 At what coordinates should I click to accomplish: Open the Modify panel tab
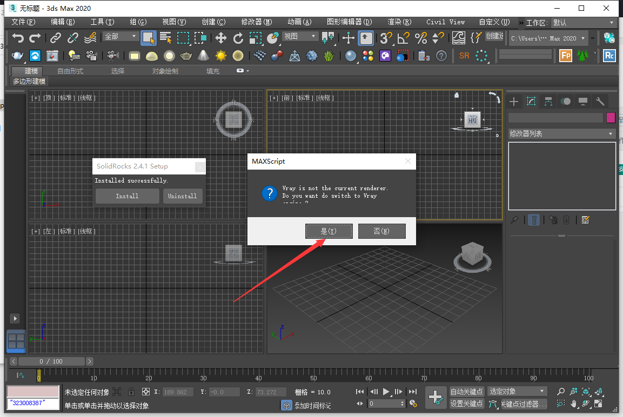(x=531, y=102)
